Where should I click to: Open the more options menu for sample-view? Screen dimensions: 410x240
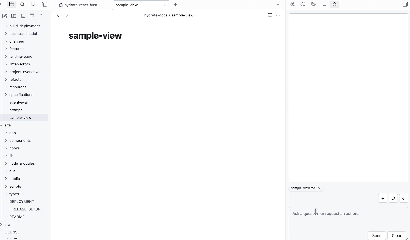278,15
